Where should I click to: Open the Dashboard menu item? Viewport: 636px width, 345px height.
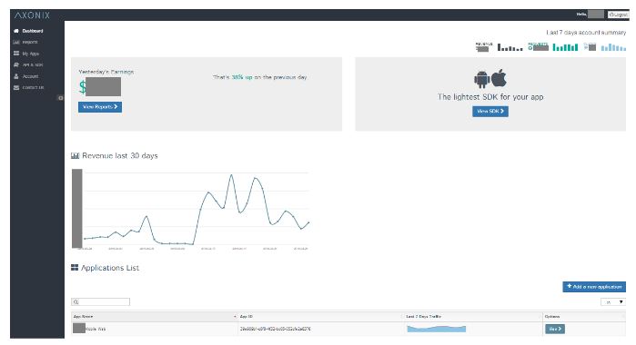coord(33,31)
